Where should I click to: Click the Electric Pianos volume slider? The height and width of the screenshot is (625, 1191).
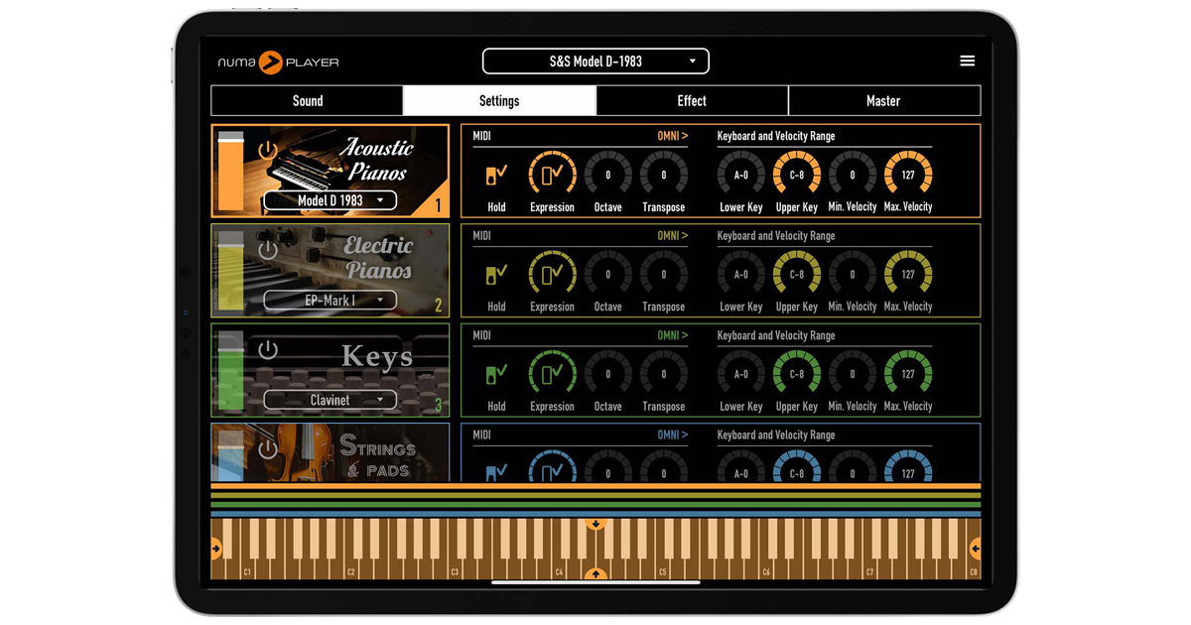[230, 270]
